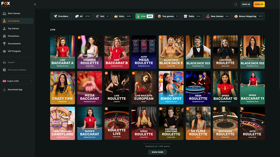
Task: Open the Sweet Bonanza Candyland game
Action: click(x=62, y=123)
